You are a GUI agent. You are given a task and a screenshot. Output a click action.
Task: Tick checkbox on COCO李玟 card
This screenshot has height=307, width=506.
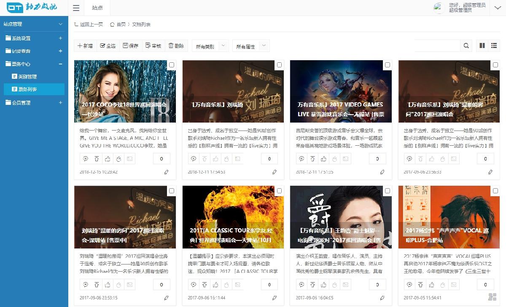172,65
